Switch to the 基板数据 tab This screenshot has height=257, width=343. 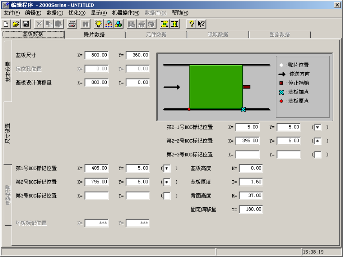(33, 34)
